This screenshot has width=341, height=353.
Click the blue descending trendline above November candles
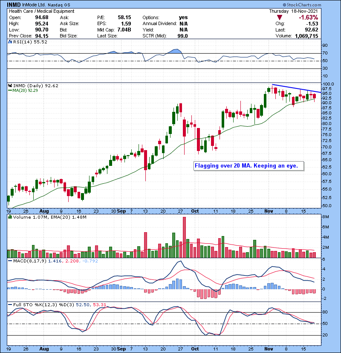click(x=296, y=88)
